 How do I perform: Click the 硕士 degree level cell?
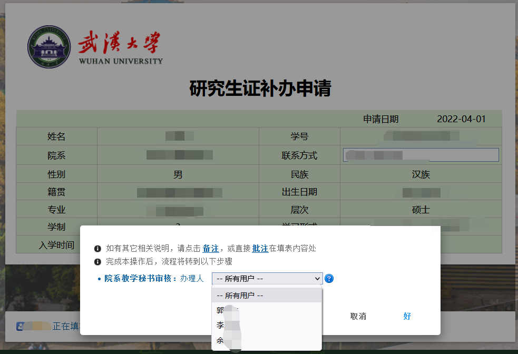click(421, 210)
